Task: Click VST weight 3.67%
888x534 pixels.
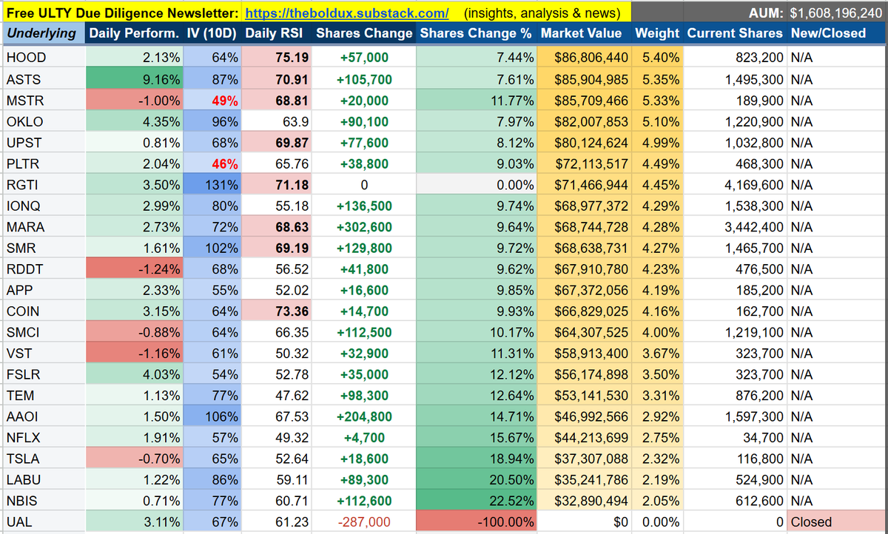Action: (x=657, y=353)
